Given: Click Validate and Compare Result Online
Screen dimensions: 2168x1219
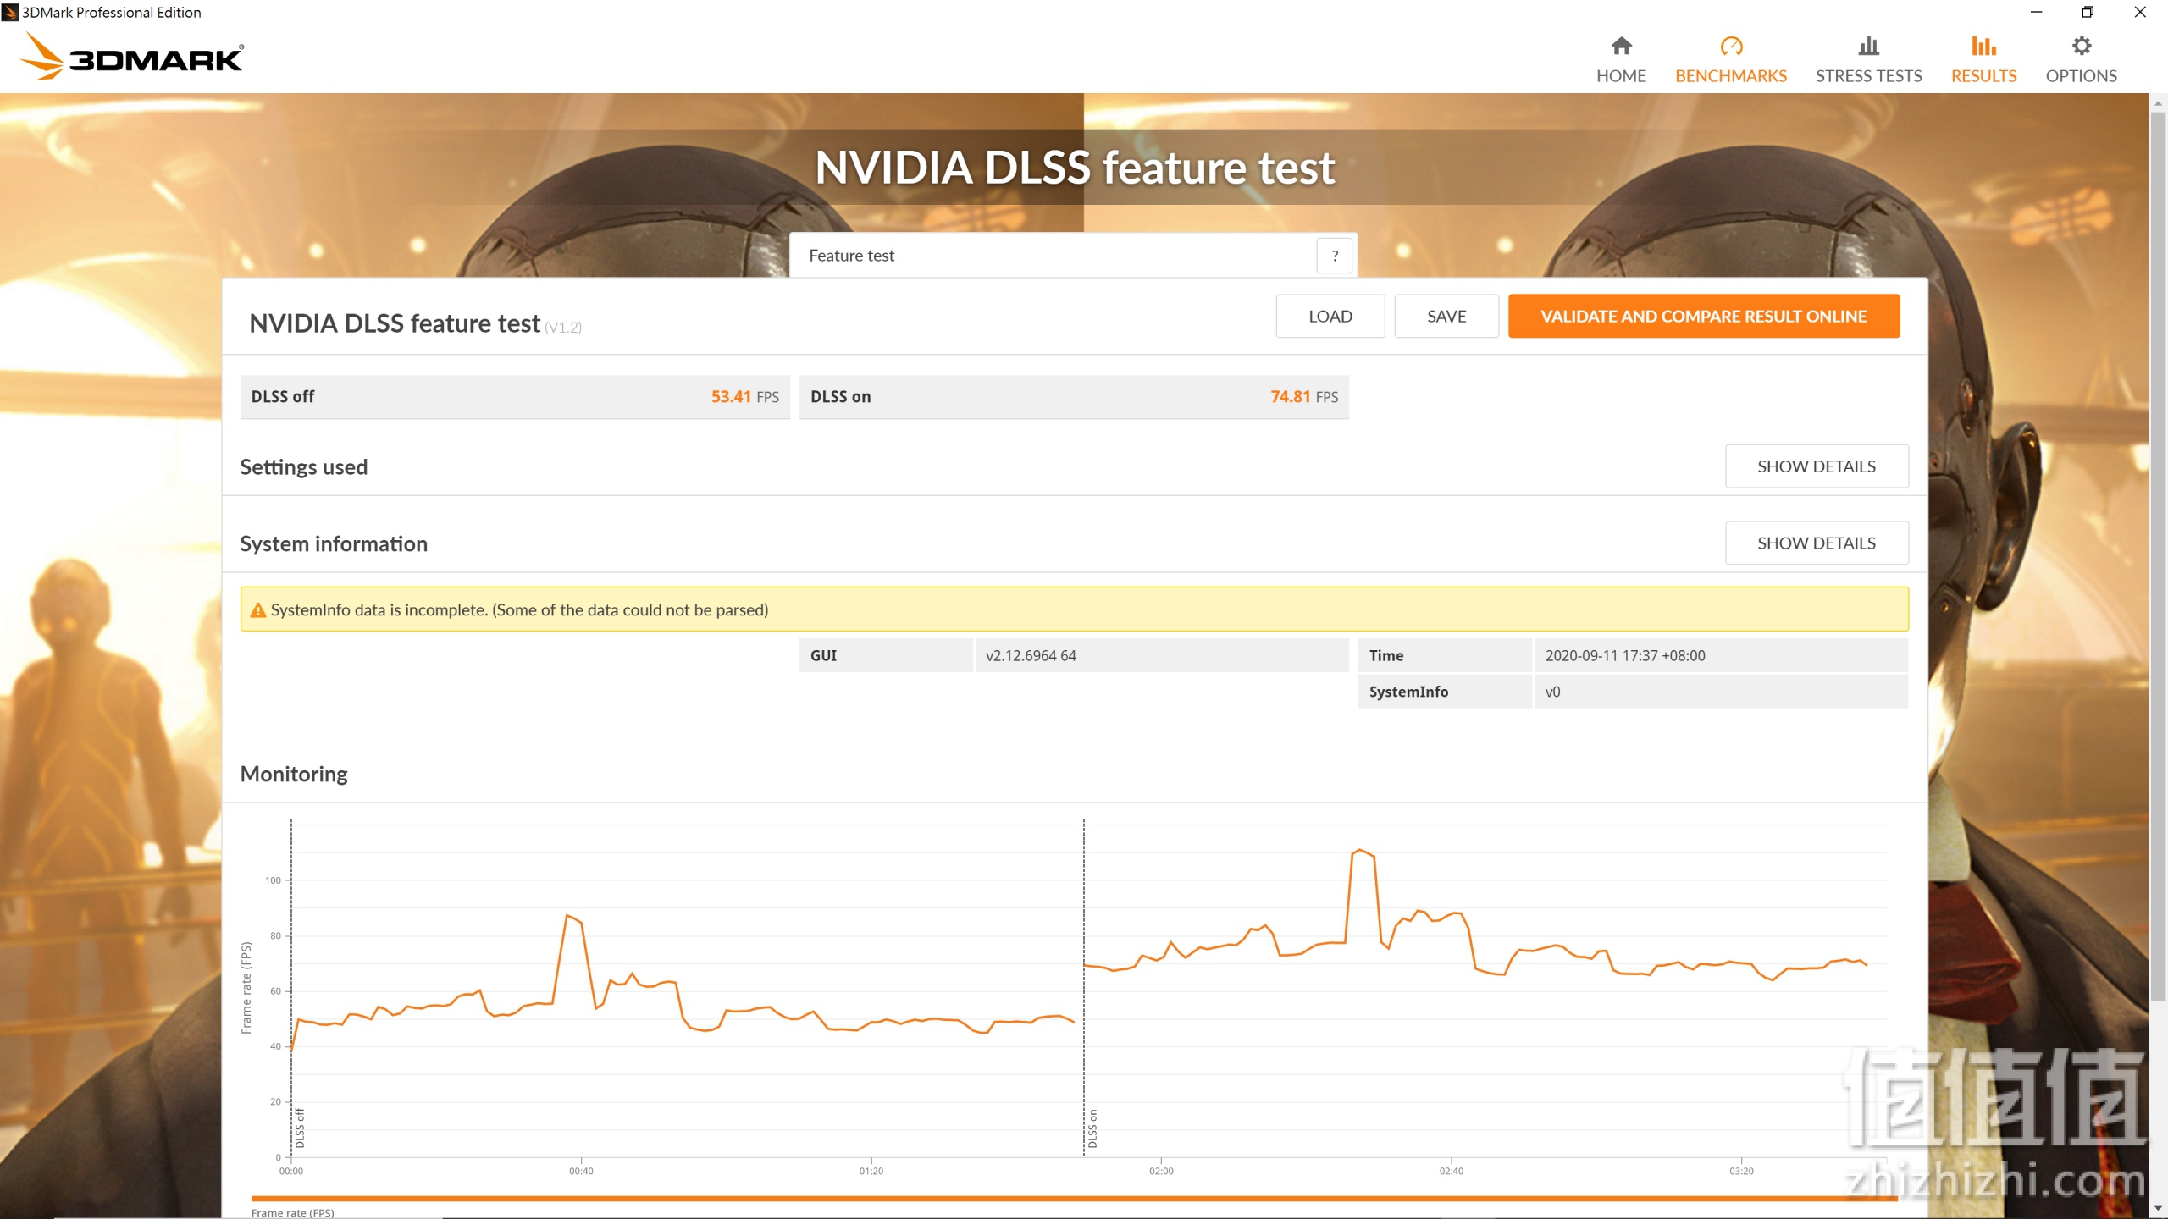Looking at the screenshot, I should (1703, 316).
